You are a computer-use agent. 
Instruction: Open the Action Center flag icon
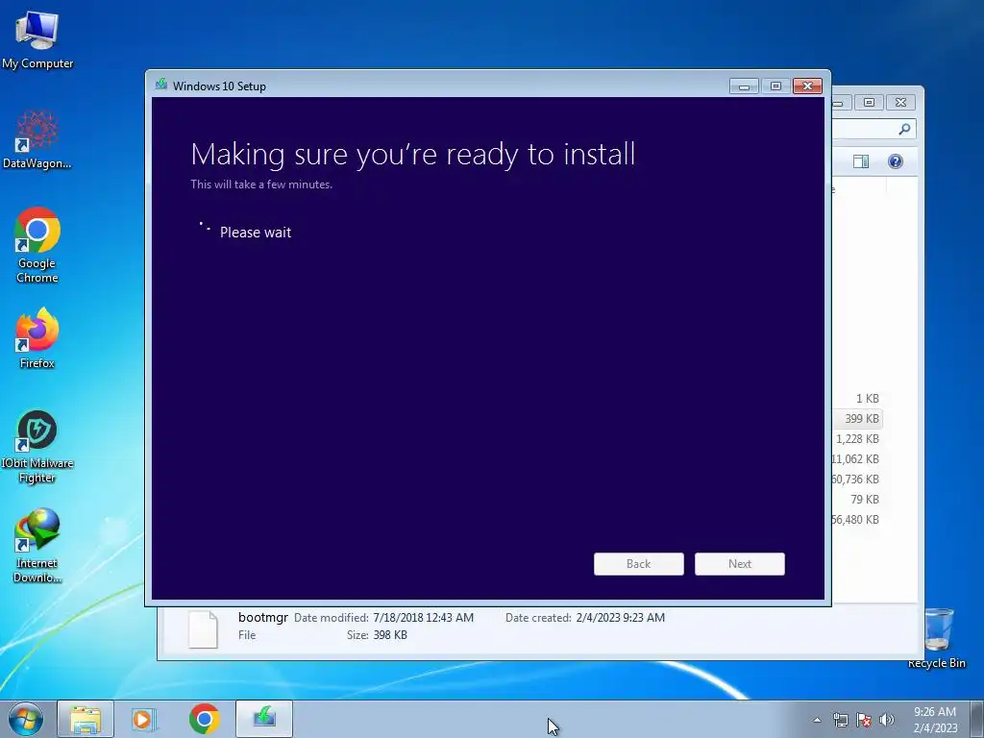click(x=864, y=720)
